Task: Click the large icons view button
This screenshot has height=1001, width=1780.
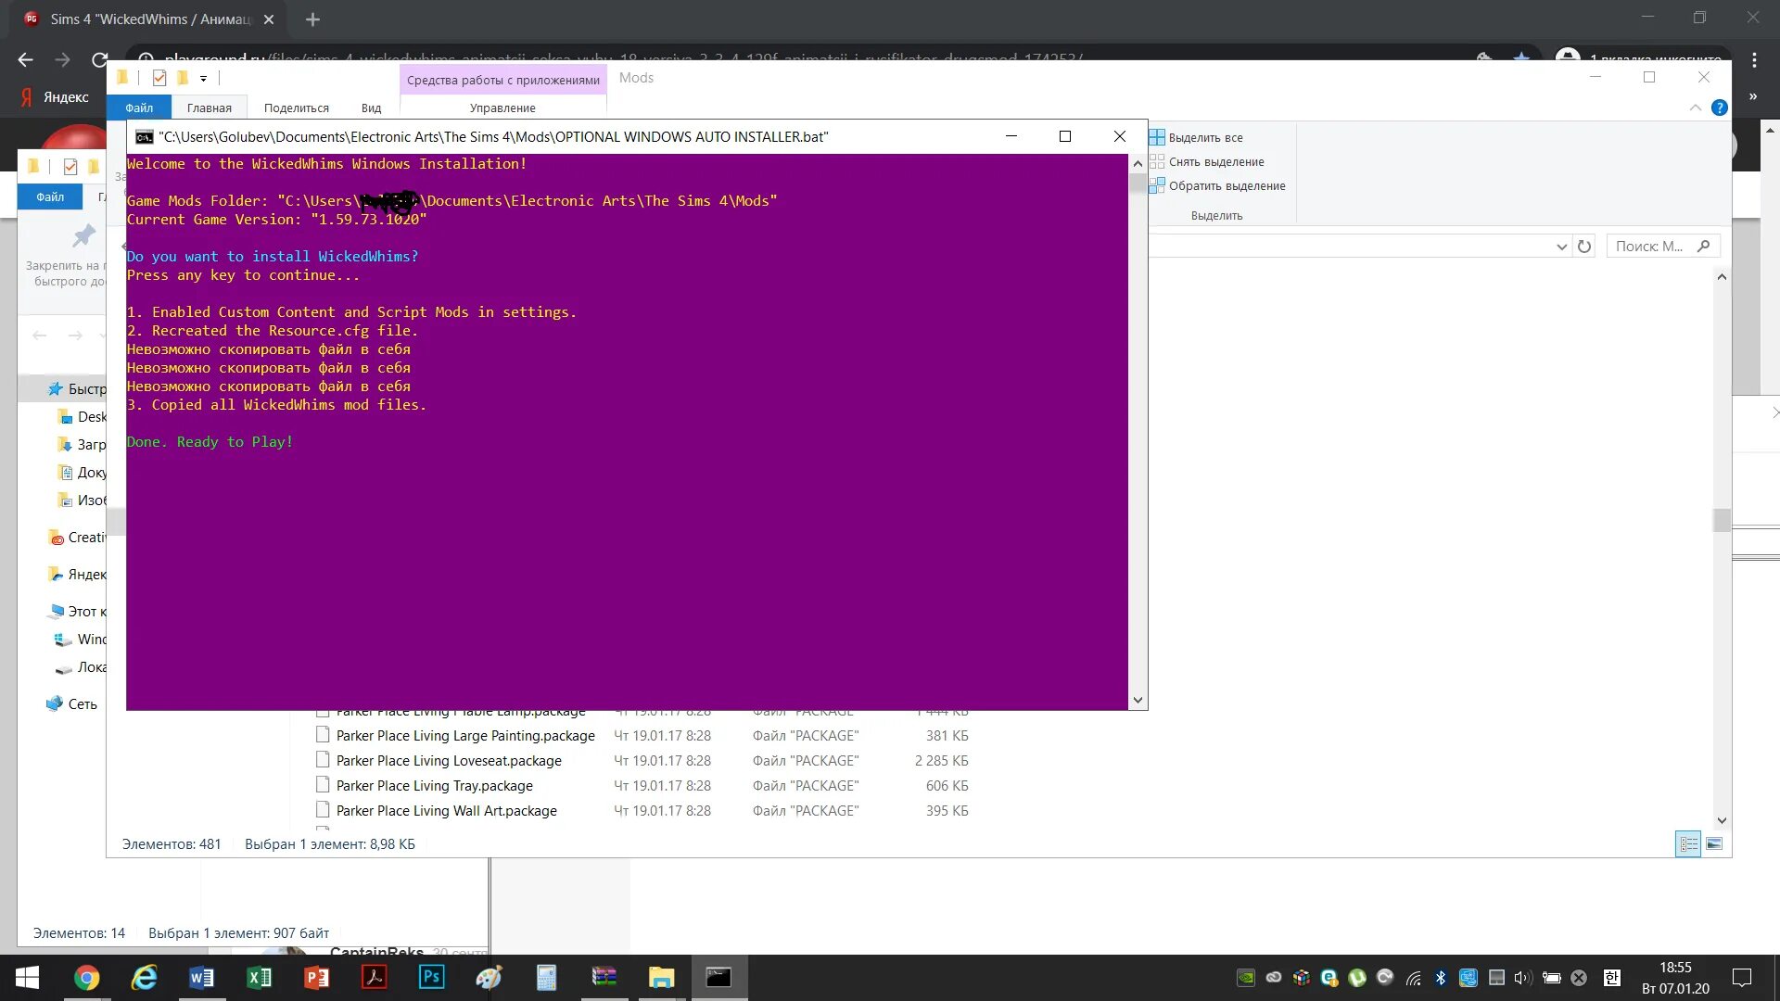Action: (1714, 843)
